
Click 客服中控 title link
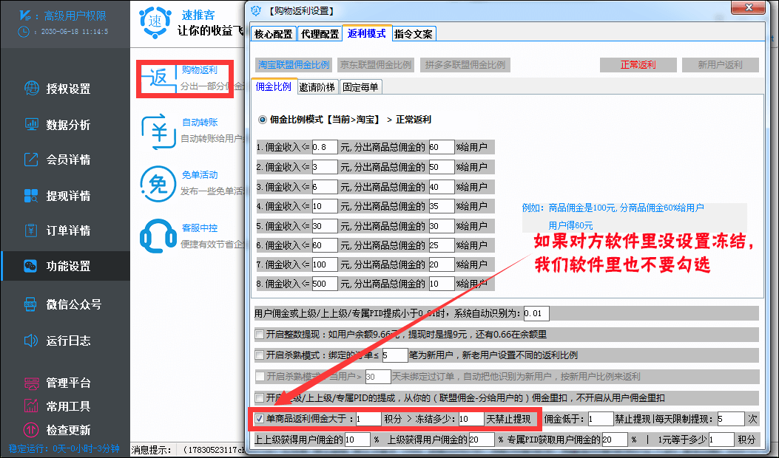tap(200, 228)
